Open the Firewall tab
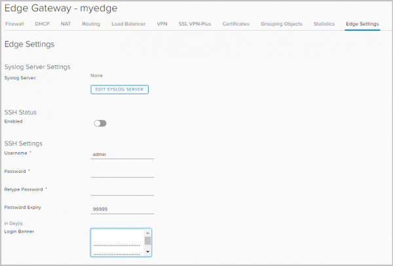This screenshot has width=393, height=266. pyautogui.click(x=14, y=24)
